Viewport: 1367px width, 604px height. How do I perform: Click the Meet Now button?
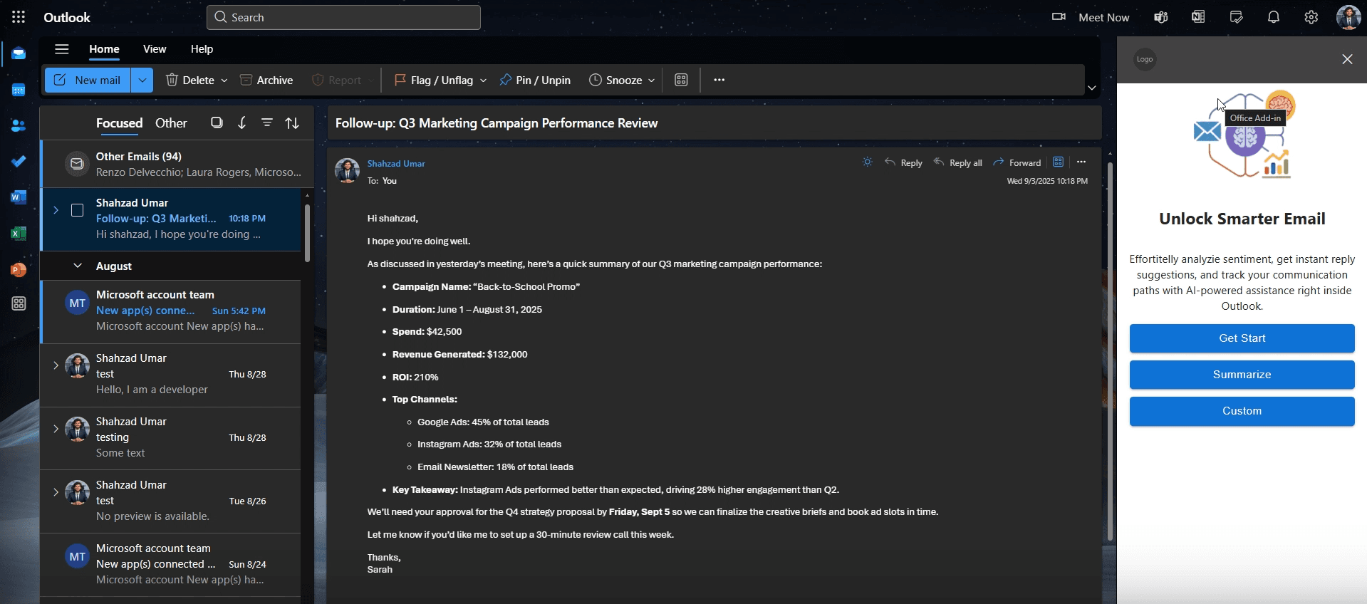coord(1091,17)
